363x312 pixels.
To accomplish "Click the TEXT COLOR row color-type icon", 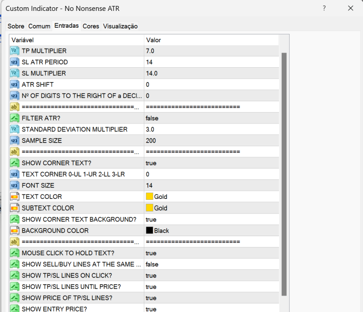I will (x=15, y=197).
